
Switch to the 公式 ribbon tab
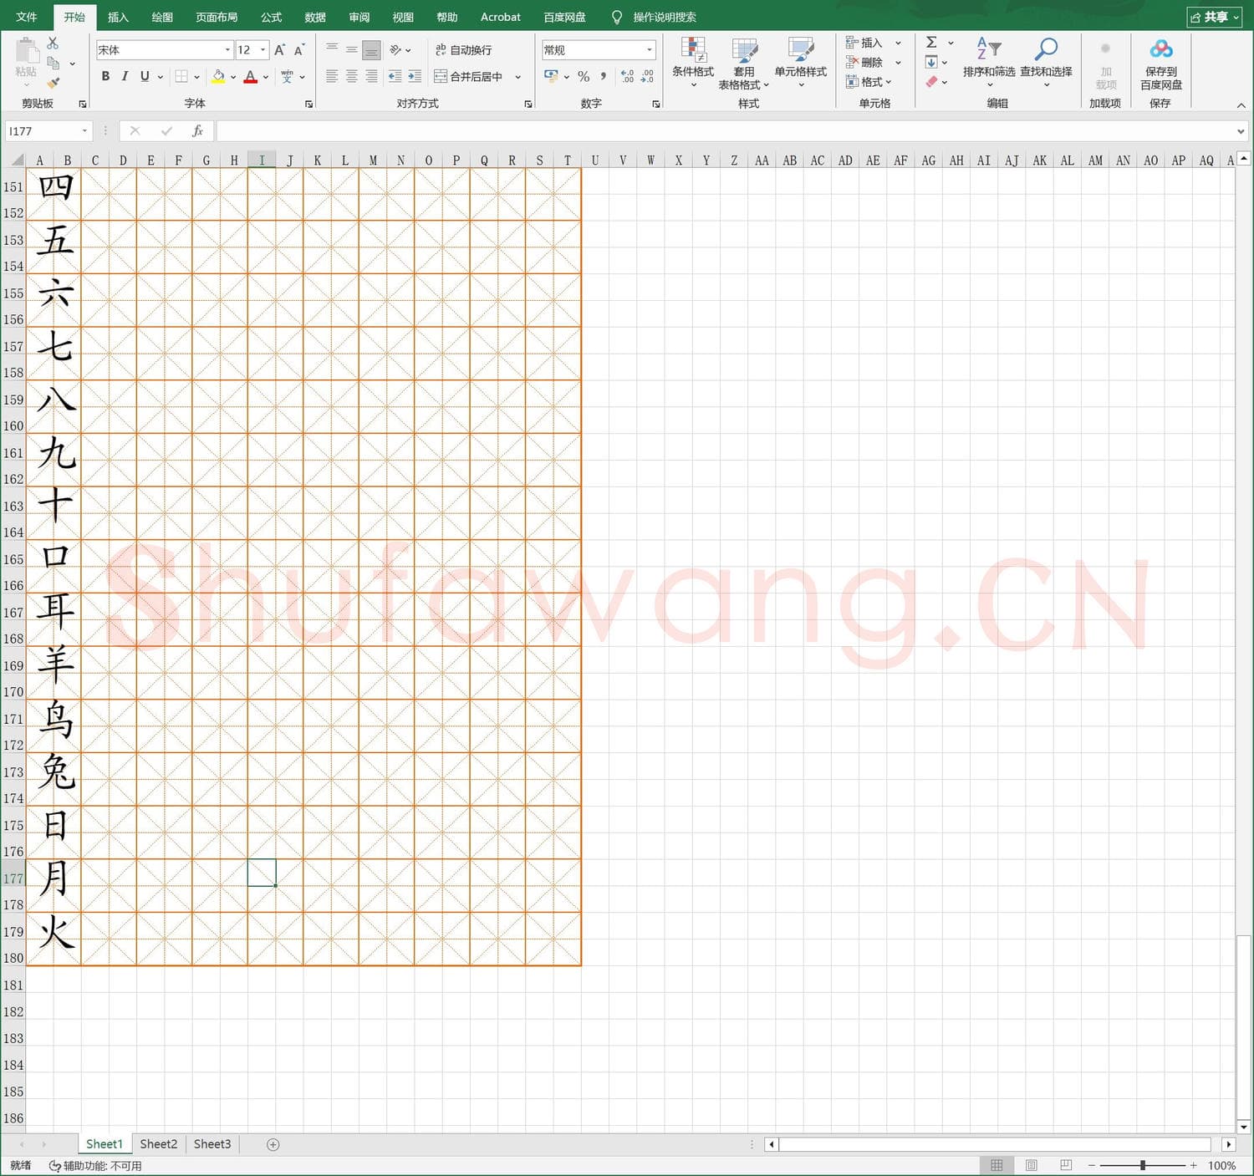point(271,17)
